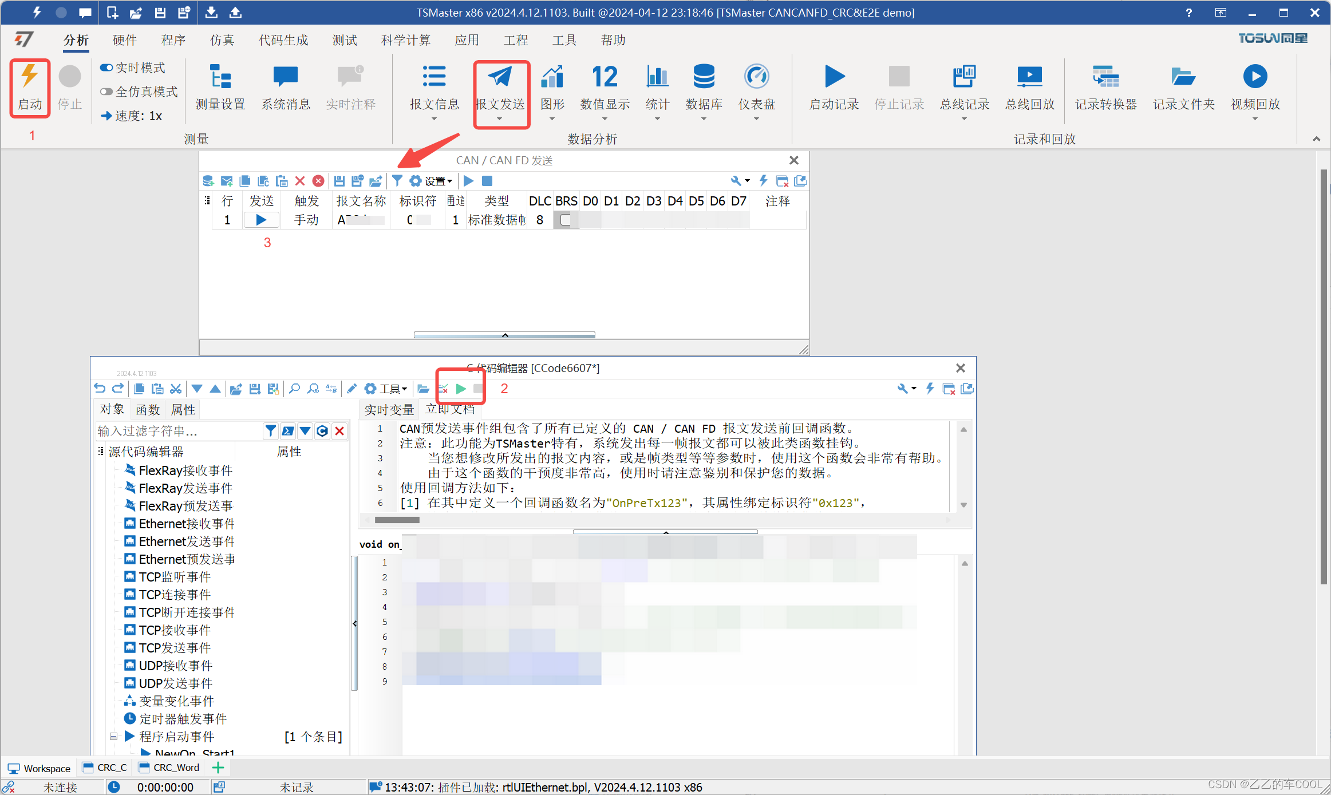The height and width of the screenshot is (795, 1331).
Task: Open 视频回放 video replay
Action: tap(1255, 88)
